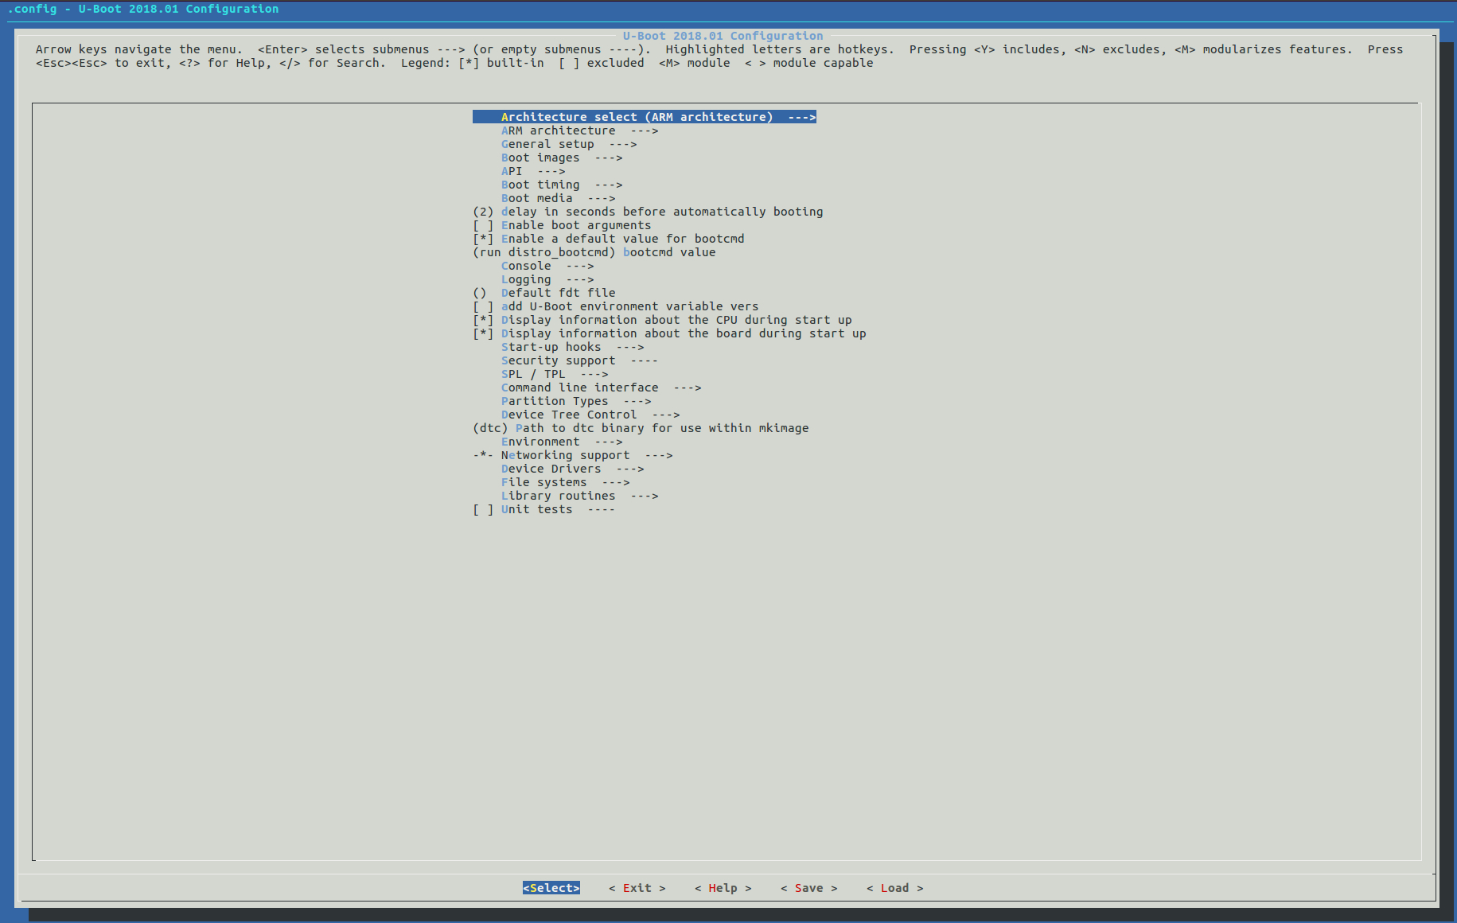Select the Security support entry
The width and height of the screenshot is (1457, 923).
coord(579,360)
